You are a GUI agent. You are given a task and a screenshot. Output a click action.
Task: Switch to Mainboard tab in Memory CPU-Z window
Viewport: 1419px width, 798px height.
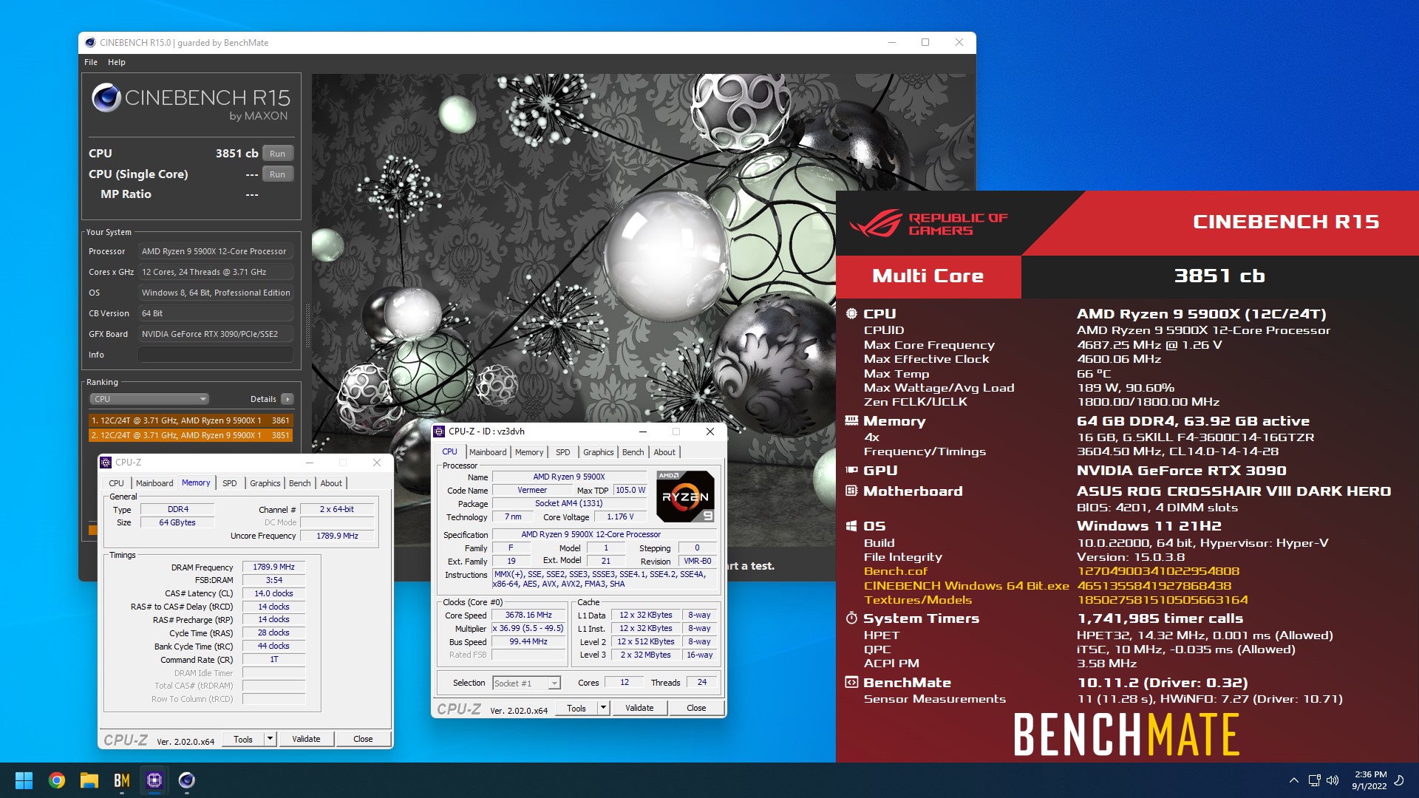154,483
